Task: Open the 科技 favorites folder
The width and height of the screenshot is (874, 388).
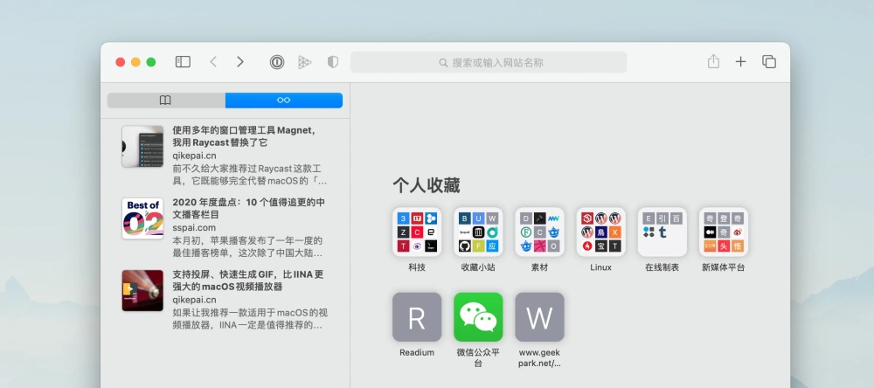Action: 417,232
